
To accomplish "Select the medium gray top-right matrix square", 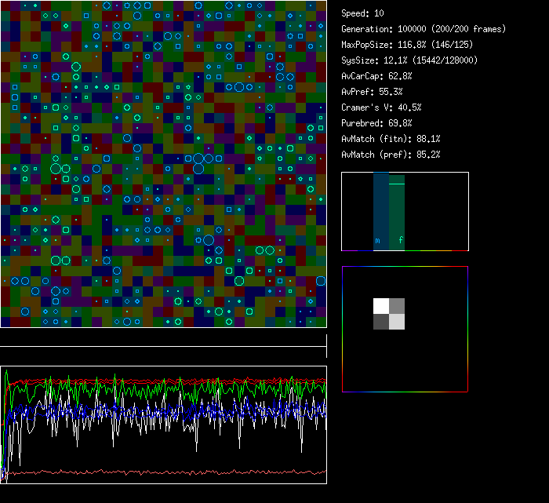I will coord(397,306).
